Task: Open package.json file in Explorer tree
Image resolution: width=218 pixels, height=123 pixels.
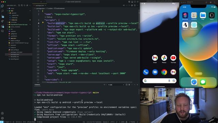Action: pyautogui.click(x=15, y=54)
